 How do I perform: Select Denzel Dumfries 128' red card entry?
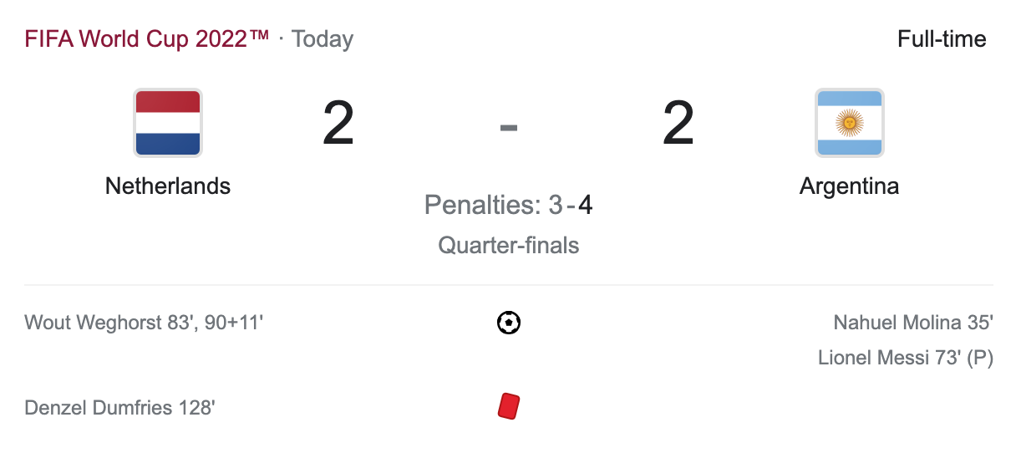point(119,408)
